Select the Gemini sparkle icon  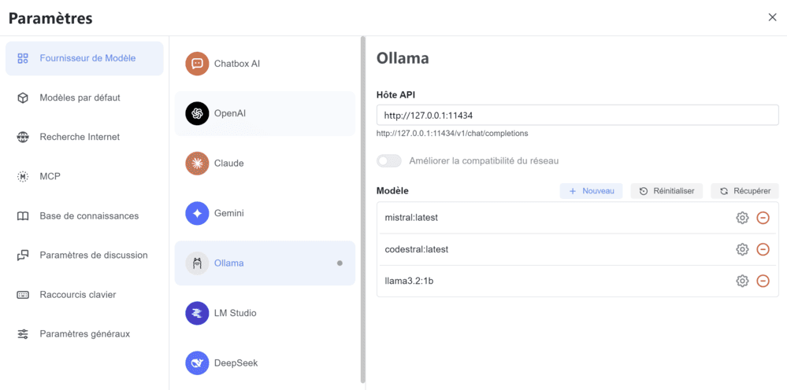[197, 213]
